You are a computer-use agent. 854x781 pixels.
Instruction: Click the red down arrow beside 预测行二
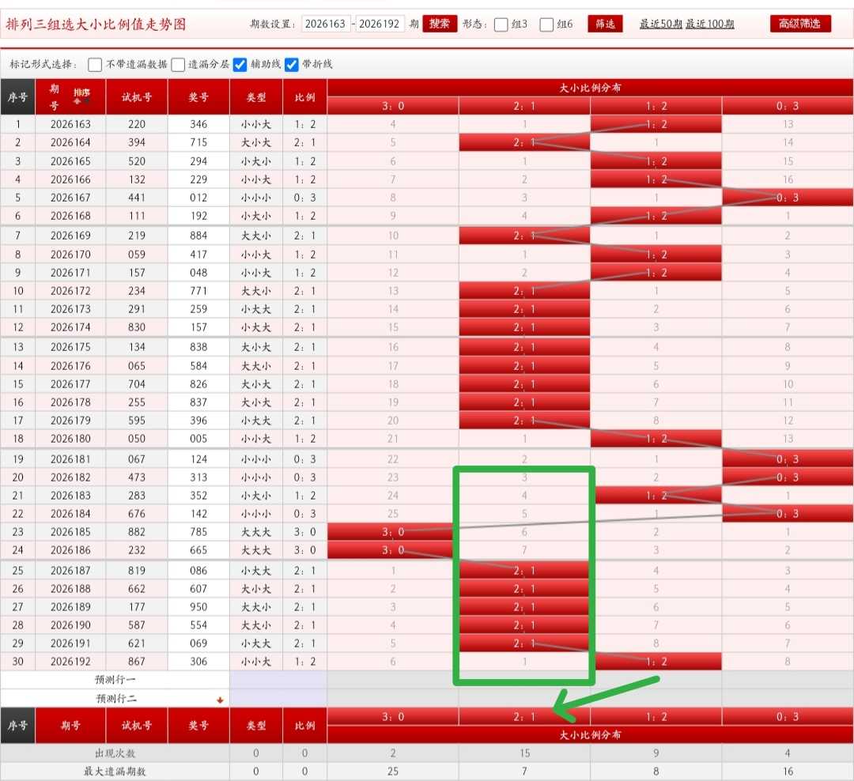coord(220,700)
